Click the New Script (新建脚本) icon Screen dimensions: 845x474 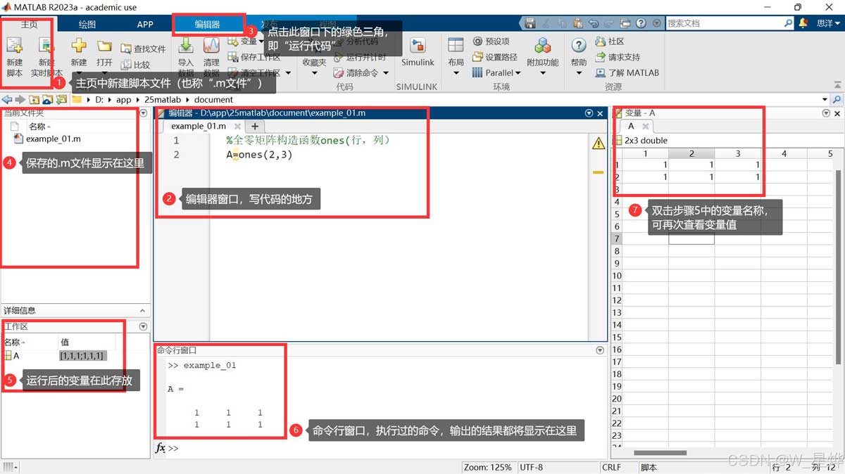[x=14, y=46]
